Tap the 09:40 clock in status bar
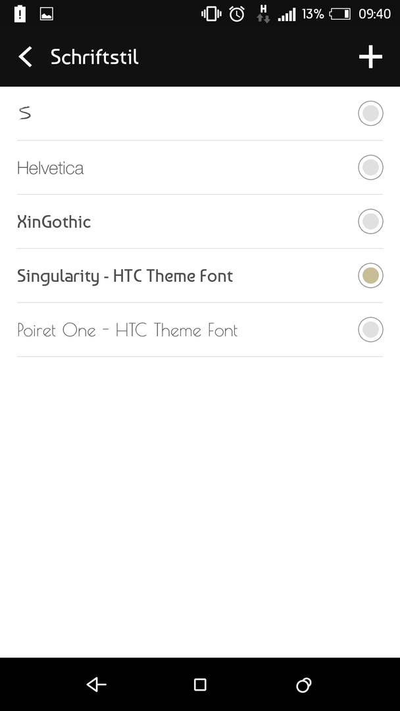The width and height of the screenshot is (400, 711). click(374, 14)
